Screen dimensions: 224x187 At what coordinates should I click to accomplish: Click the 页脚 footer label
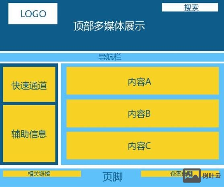tap(113, 177)
